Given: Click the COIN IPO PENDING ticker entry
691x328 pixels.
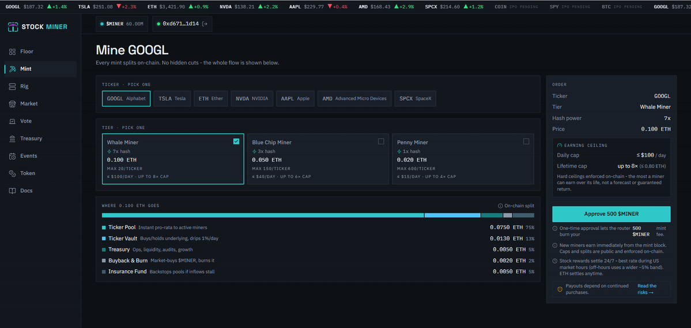Looking at the screenshot, I should tap(516, 6).
